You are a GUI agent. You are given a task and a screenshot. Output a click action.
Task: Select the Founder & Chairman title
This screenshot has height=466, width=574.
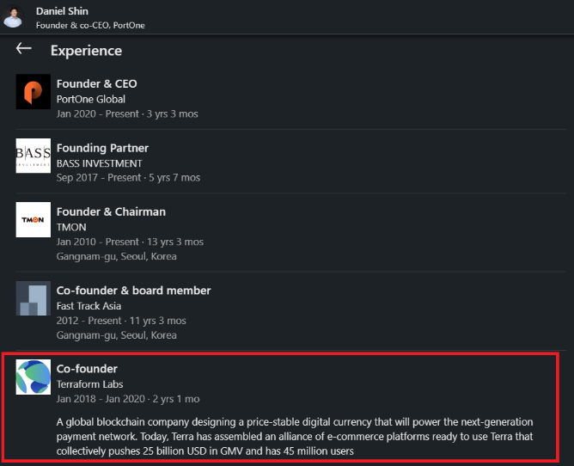click(111, 212)
